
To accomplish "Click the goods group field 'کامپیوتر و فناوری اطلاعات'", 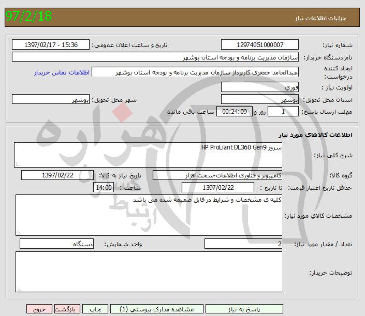I will tap(217, 175).
